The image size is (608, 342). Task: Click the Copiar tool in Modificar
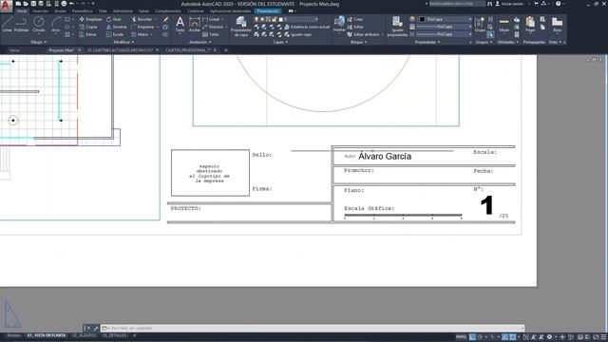tap(88, 27)
